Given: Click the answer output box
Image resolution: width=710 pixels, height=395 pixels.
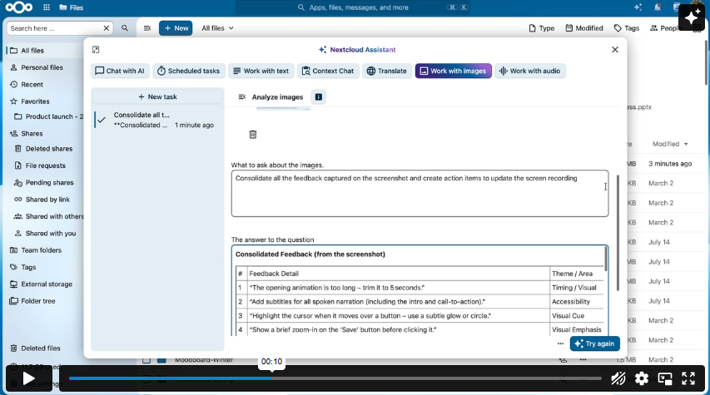Looking at the screenshot, I should click(420, 290).
